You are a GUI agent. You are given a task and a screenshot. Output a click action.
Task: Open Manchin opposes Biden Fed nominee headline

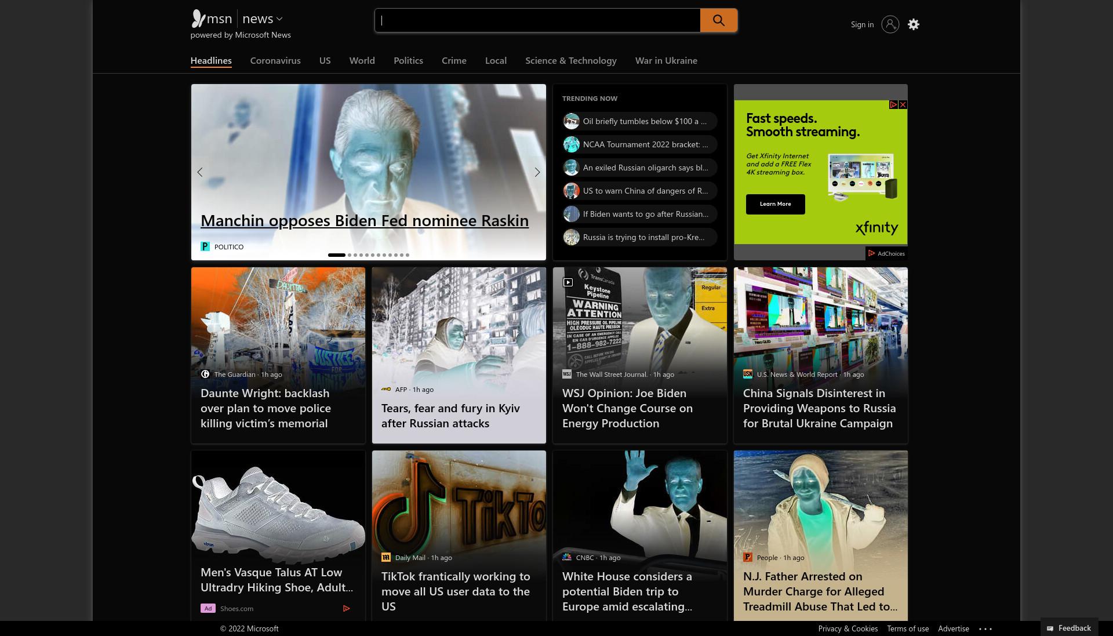(x=365, y=220)
